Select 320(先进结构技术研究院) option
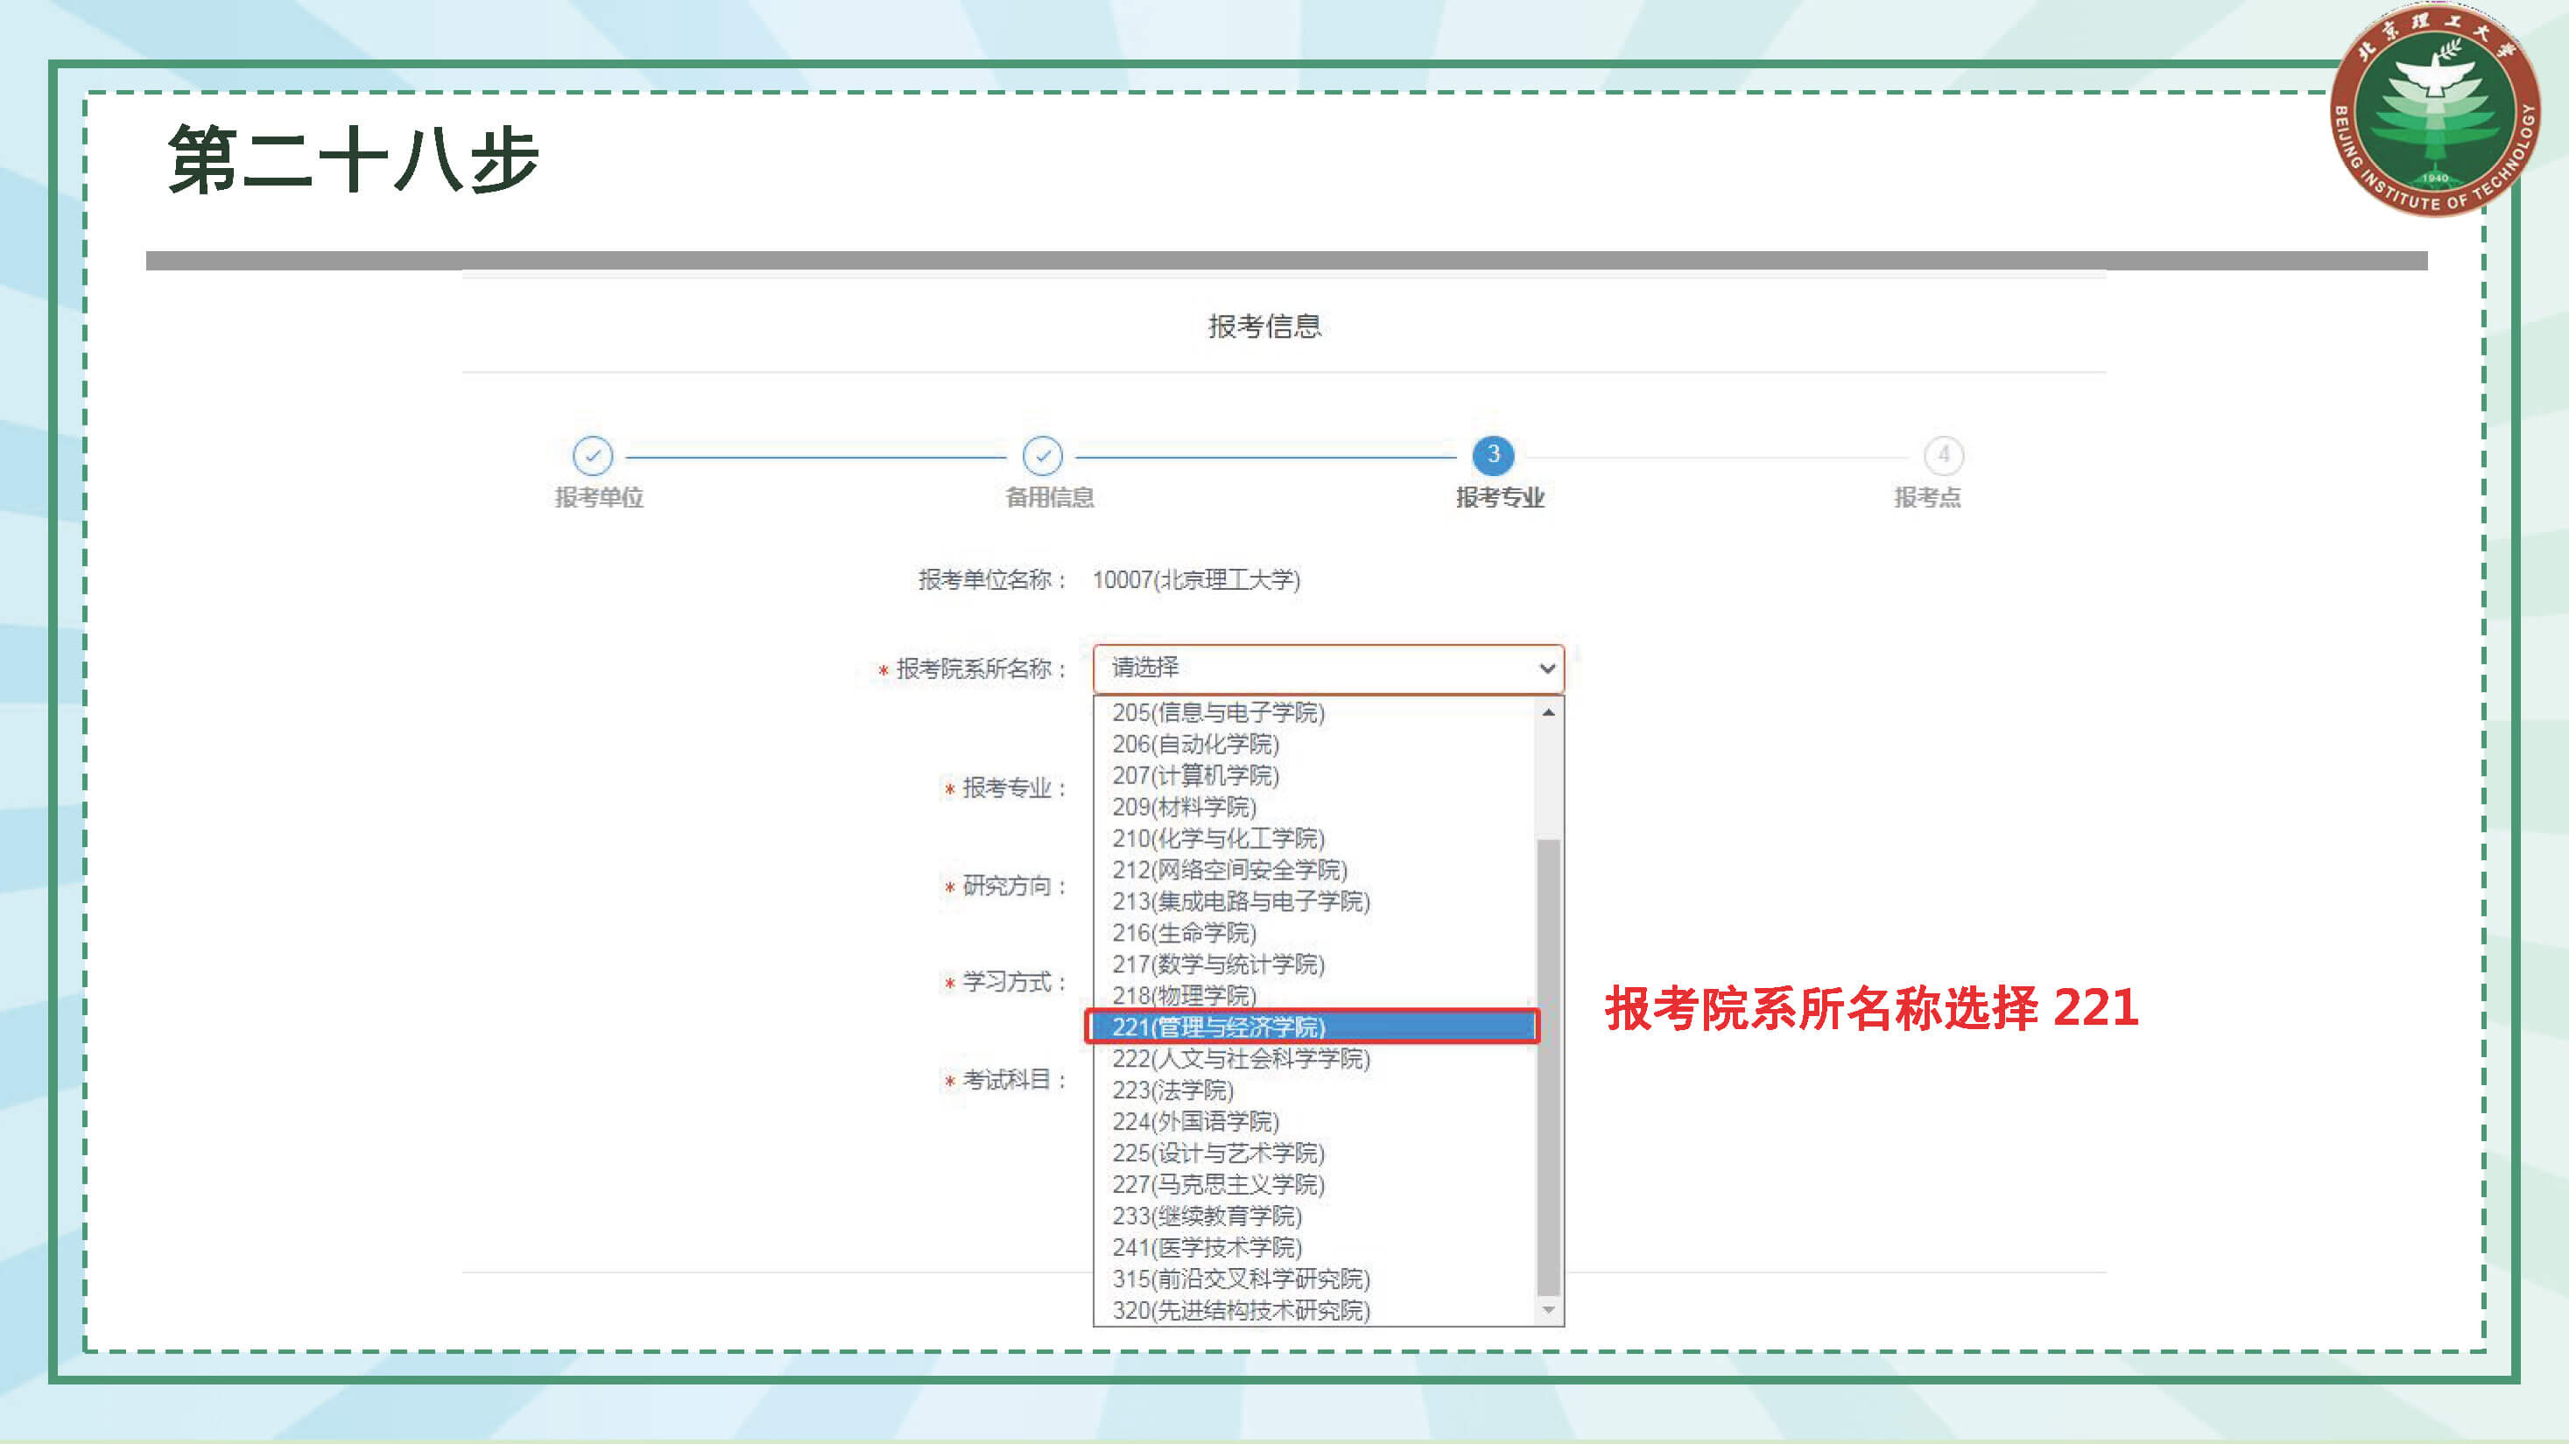The height and width of the screenshot is (1444, 2569). pyautogui.click(x=1241, y=1310)
